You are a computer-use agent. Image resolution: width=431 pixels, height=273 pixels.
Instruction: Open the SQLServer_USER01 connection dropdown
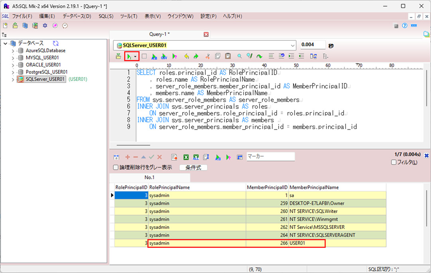point(293,45)
